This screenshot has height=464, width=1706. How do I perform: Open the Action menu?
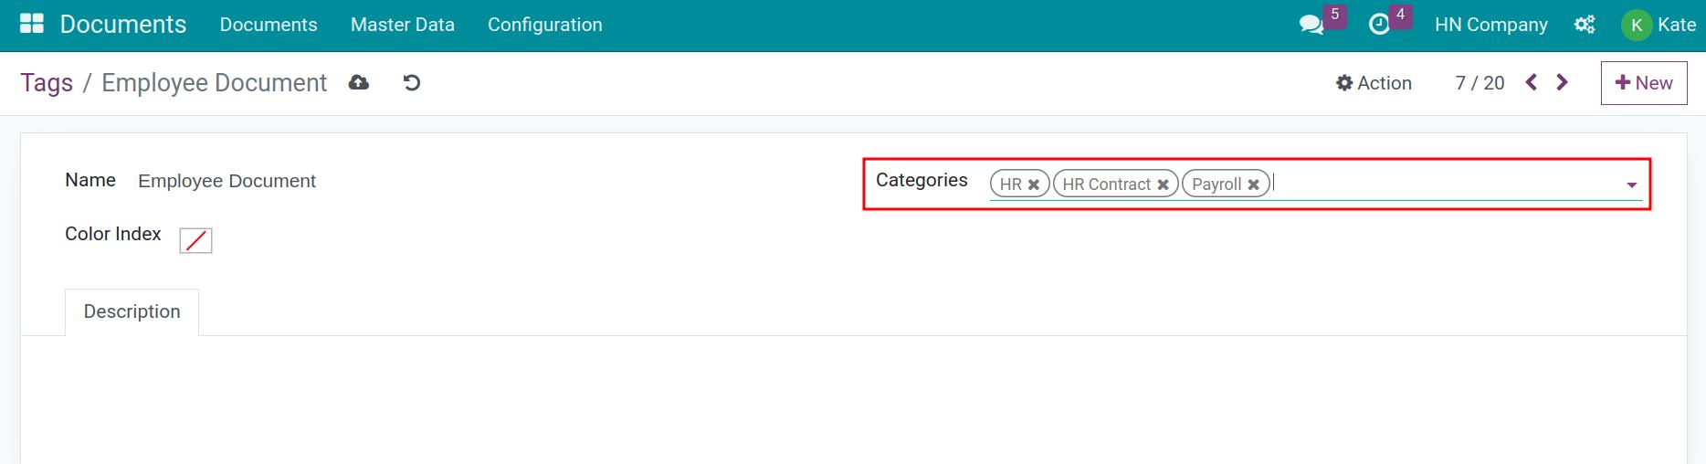(1374, 83)
